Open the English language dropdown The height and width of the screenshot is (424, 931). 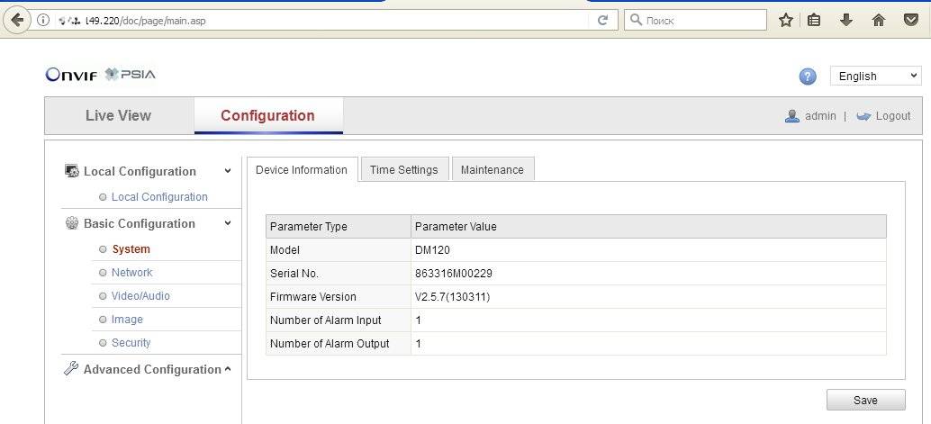pyautogui.click(x=874, y=77)
